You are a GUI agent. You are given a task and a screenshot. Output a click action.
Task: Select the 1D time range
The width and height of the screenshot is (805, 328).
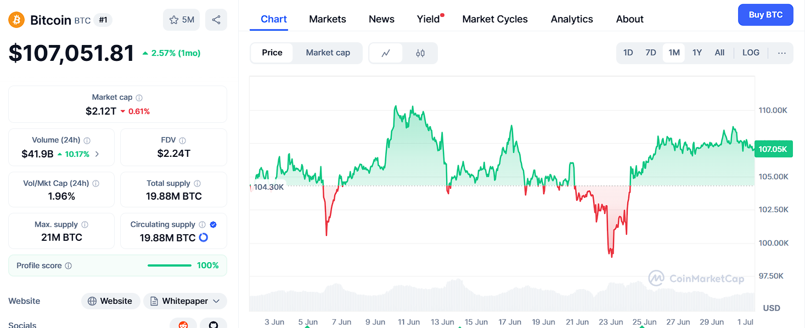coord(628,53)
